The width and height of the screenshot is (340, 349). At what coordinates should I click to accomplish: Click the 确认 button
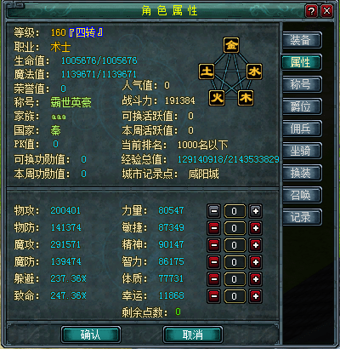91,335
